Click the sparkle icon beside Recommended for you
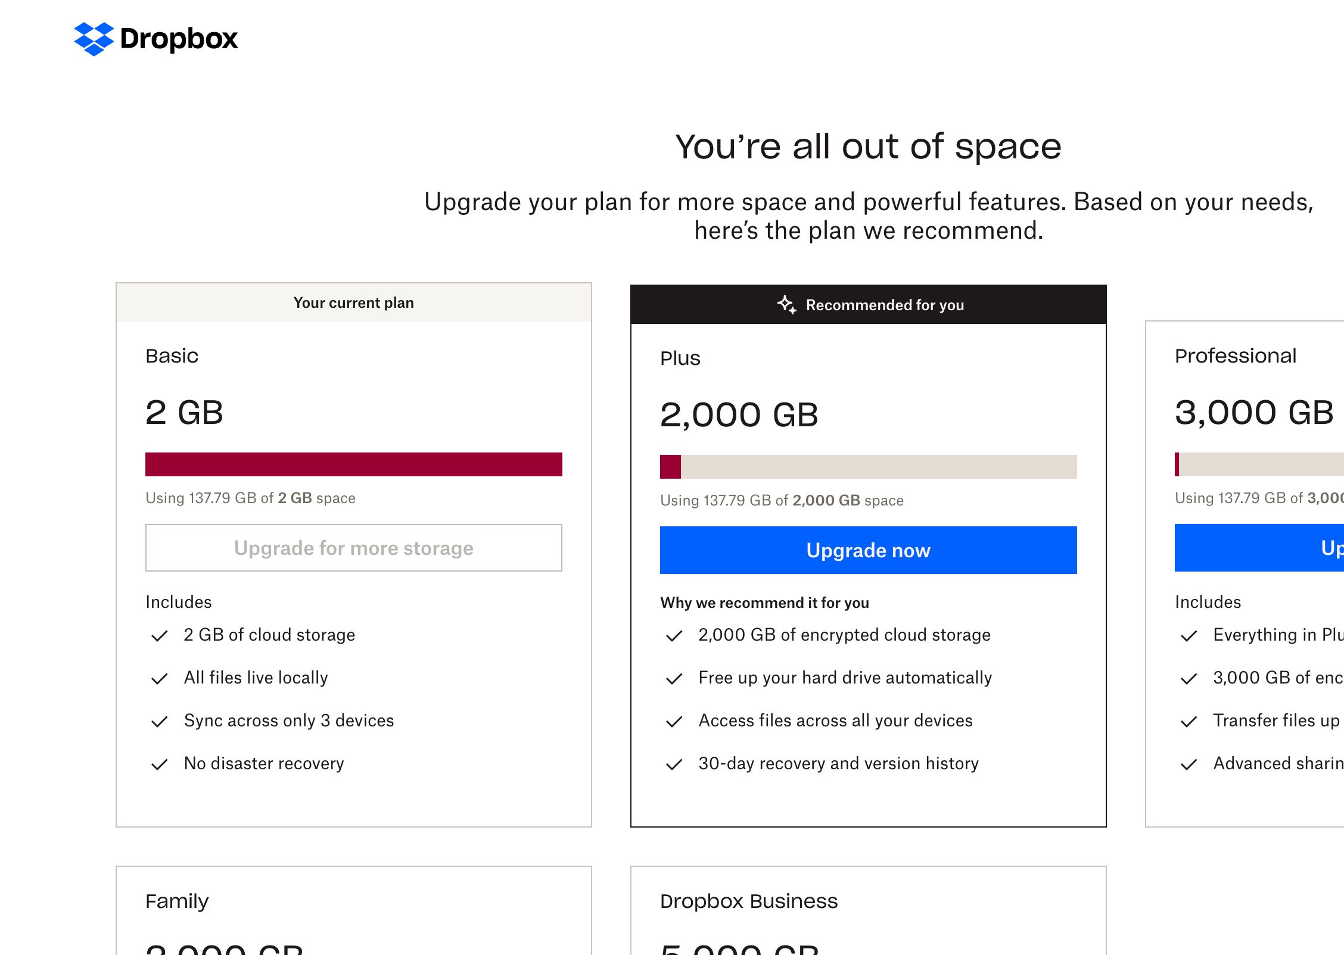 click(x=786, y=305)
